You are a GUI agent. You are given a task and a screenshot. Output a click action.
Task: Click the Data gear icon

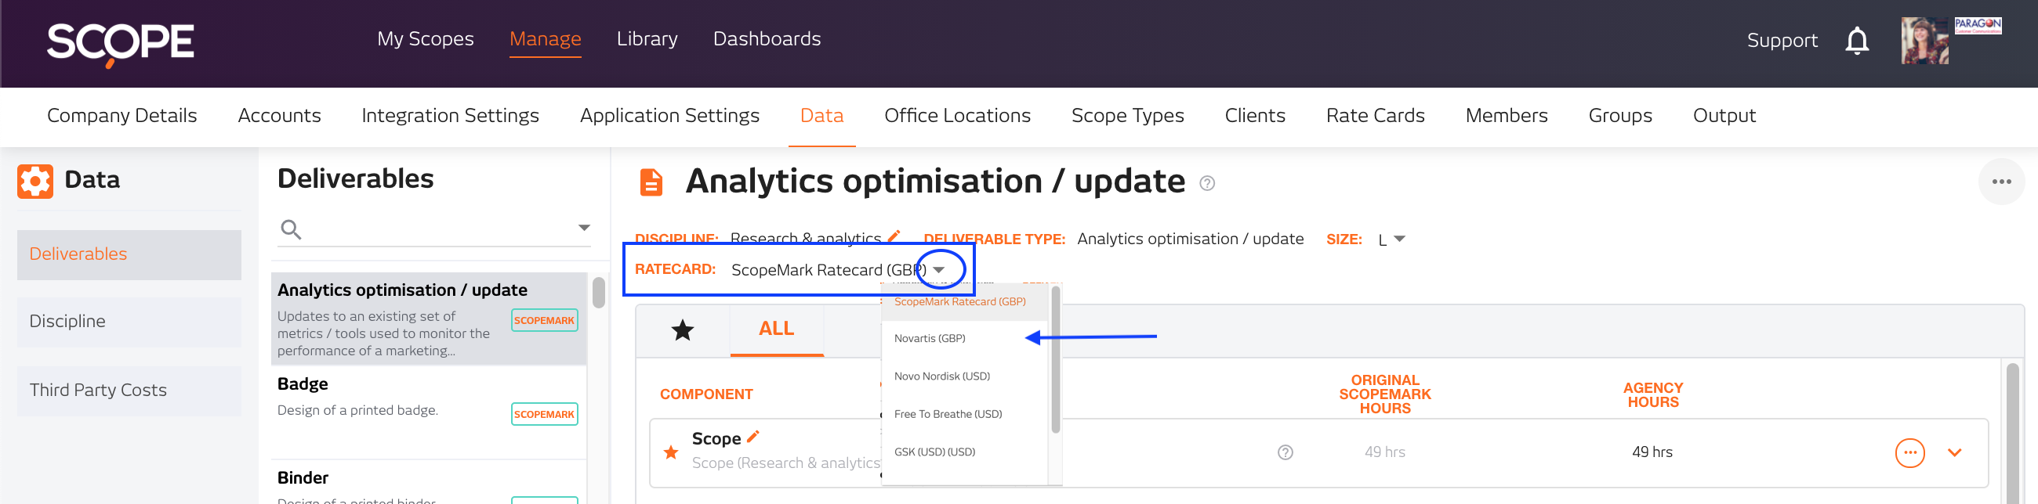pos(34,181)
